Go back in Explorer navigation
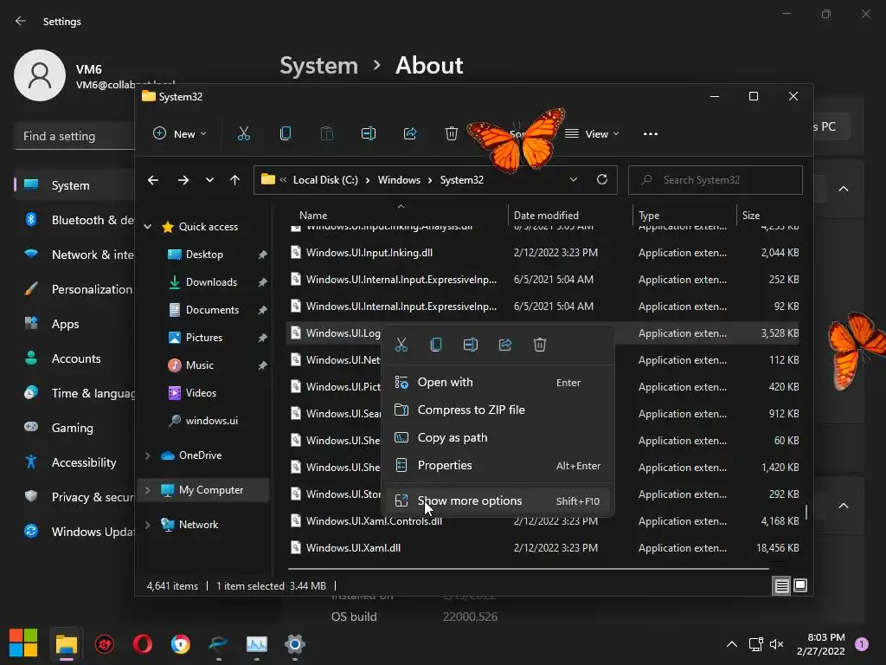This screenshot has width=886, height=665. tap(153, 180)
